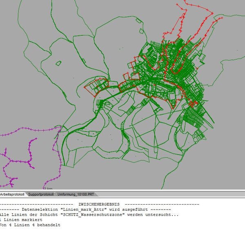Click the "SCHUTZ_Wasserschutzzone" log line
Viewport: 245px width, 230px height.
88,214
